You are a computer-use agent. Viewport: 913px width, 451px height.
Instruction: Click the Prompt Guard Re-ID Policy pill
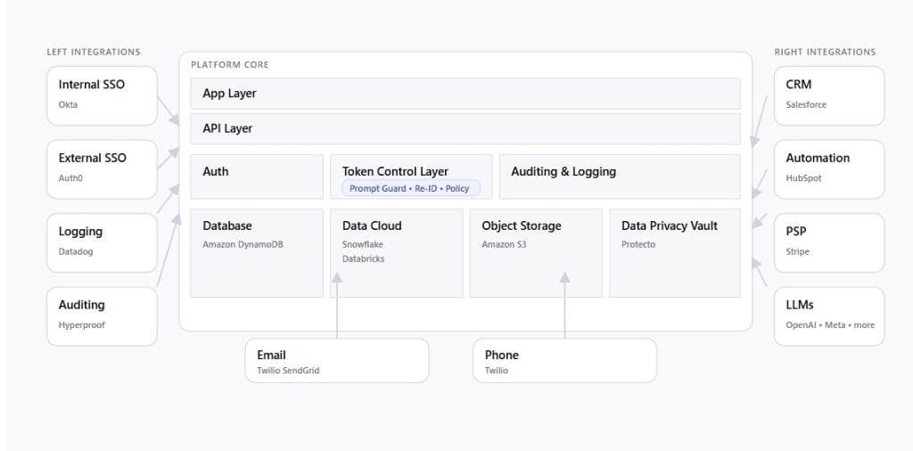pyautogui.click(x=411, y=188)
